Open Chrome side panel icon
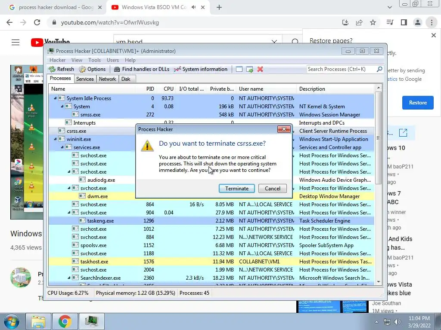 click(x=404, y=22)
